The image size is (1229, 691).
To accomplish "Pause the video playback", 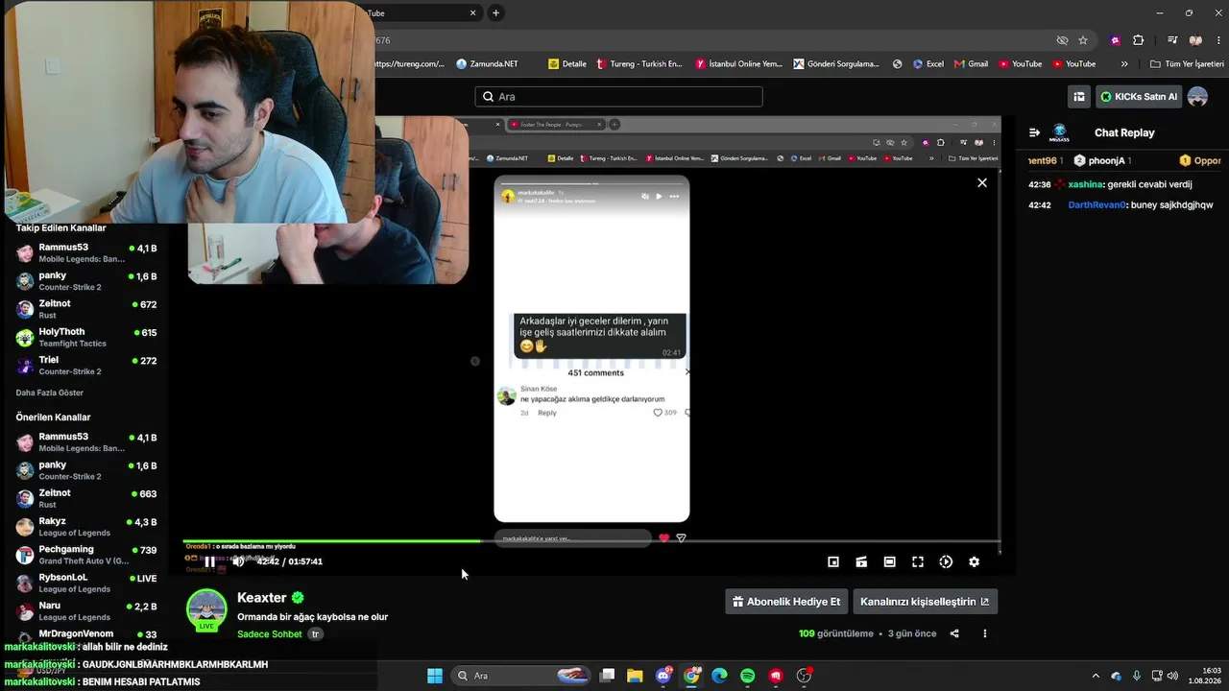I will [x=209, y=561].
